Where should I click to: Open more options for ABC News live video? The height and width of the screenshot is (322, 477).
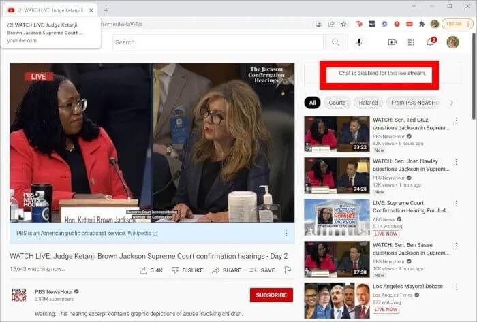click(457, 204)
